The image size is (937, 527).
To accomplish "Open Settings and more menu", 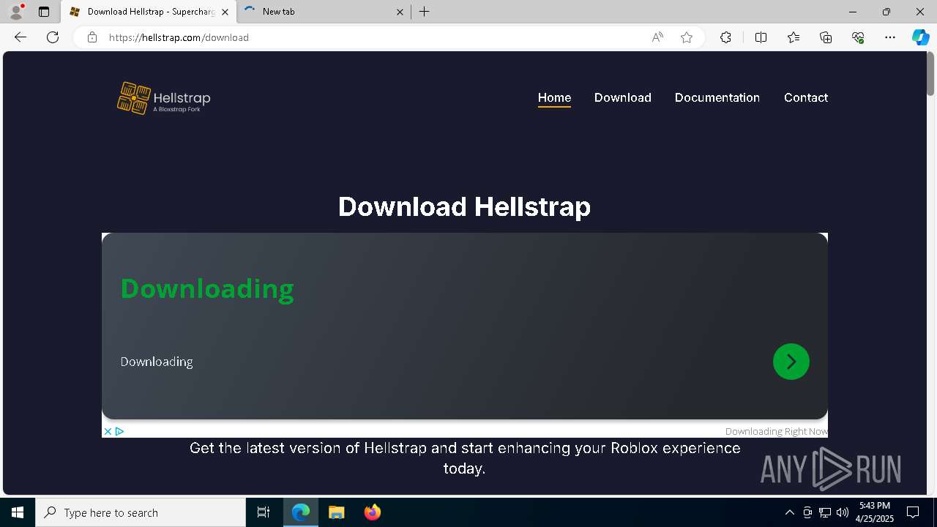I will click(x=890, y=37).
